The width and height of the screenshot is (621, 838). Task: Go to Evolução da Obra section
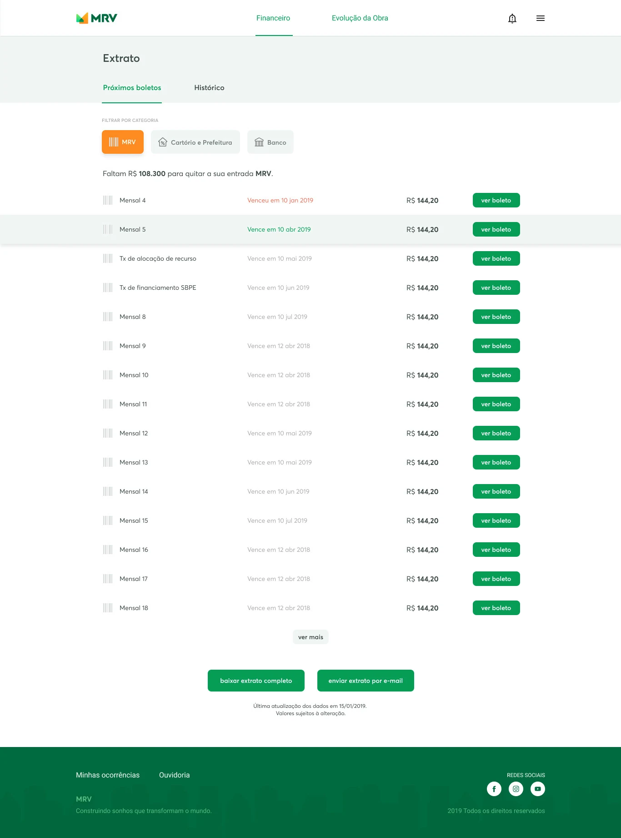[360, 18]
